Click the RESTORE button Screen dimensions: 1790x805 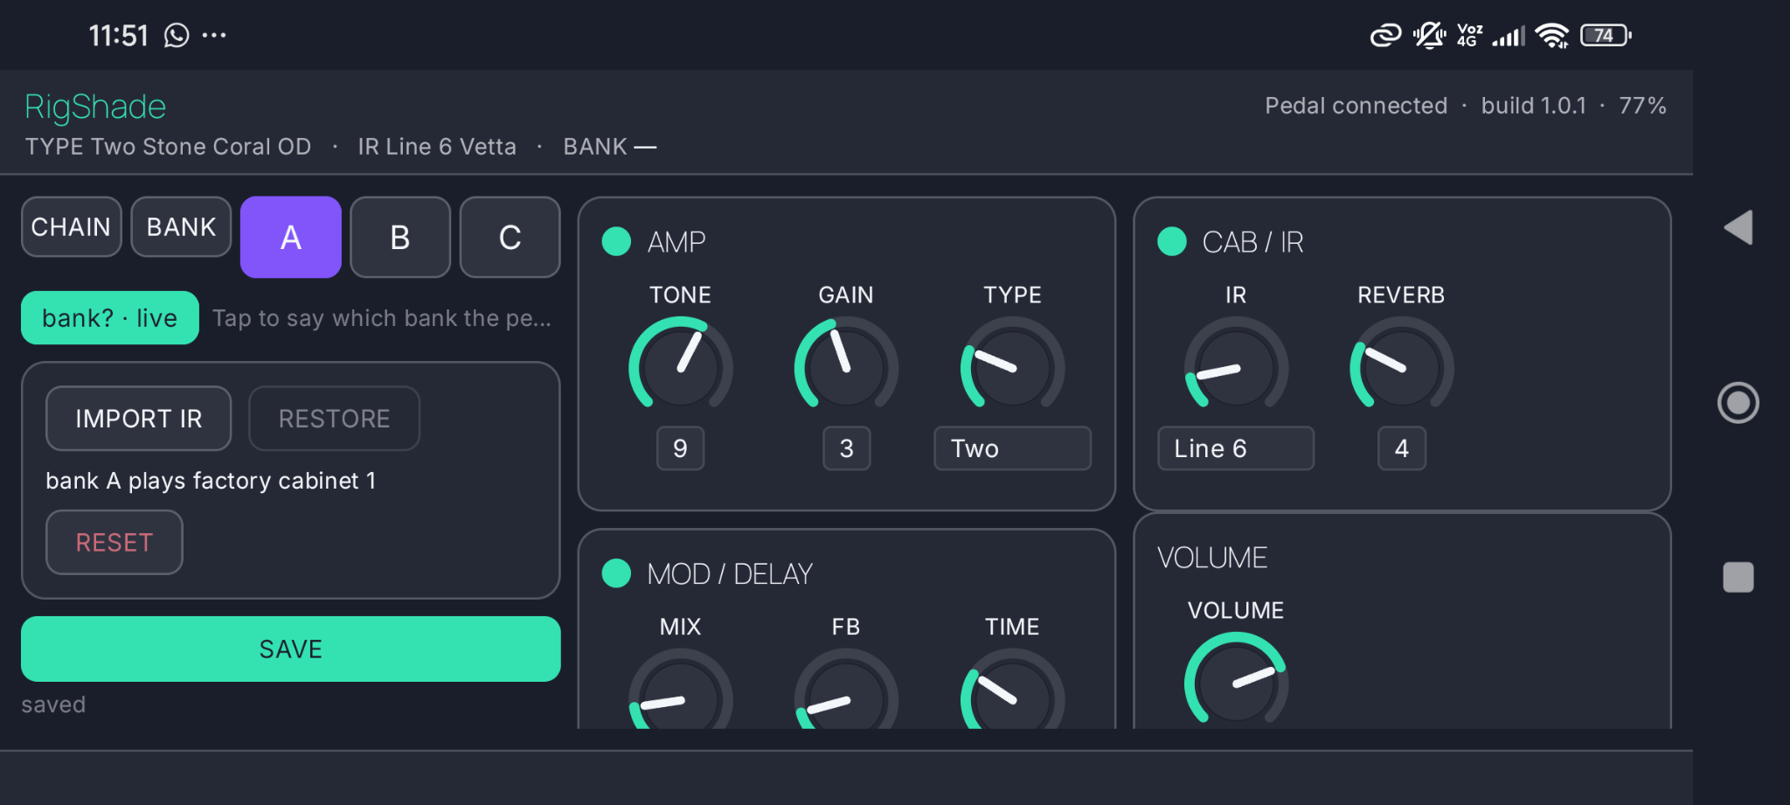tap(334, 419)
